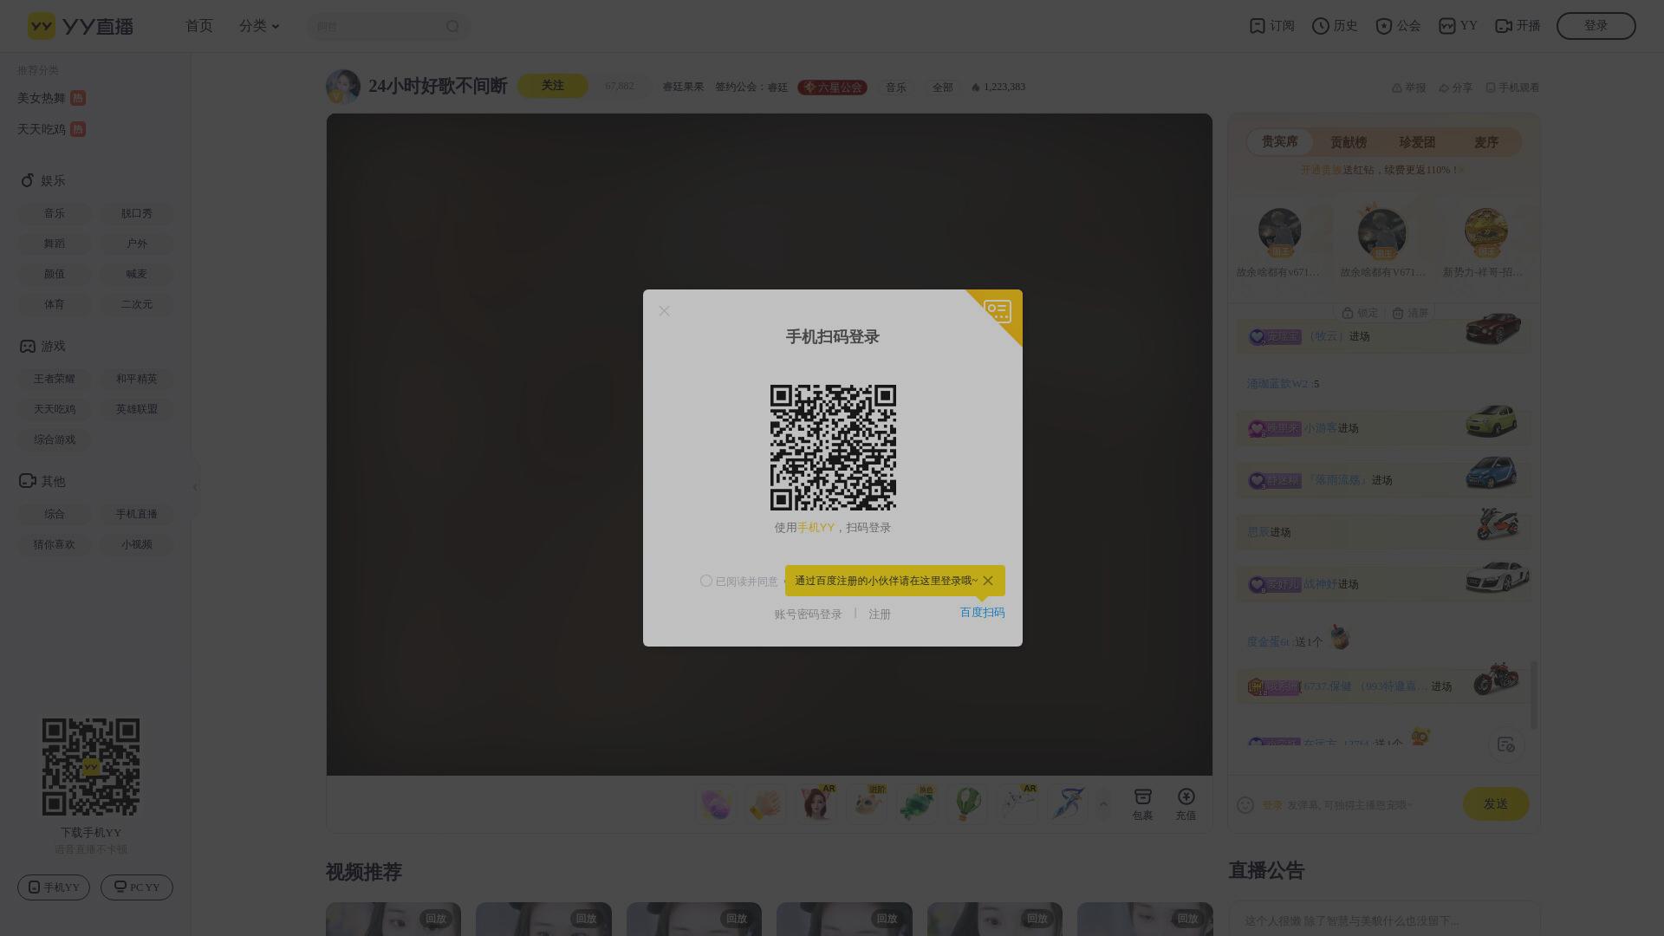Expand the 分类 dropdown menu

click(x=259, y=26)
